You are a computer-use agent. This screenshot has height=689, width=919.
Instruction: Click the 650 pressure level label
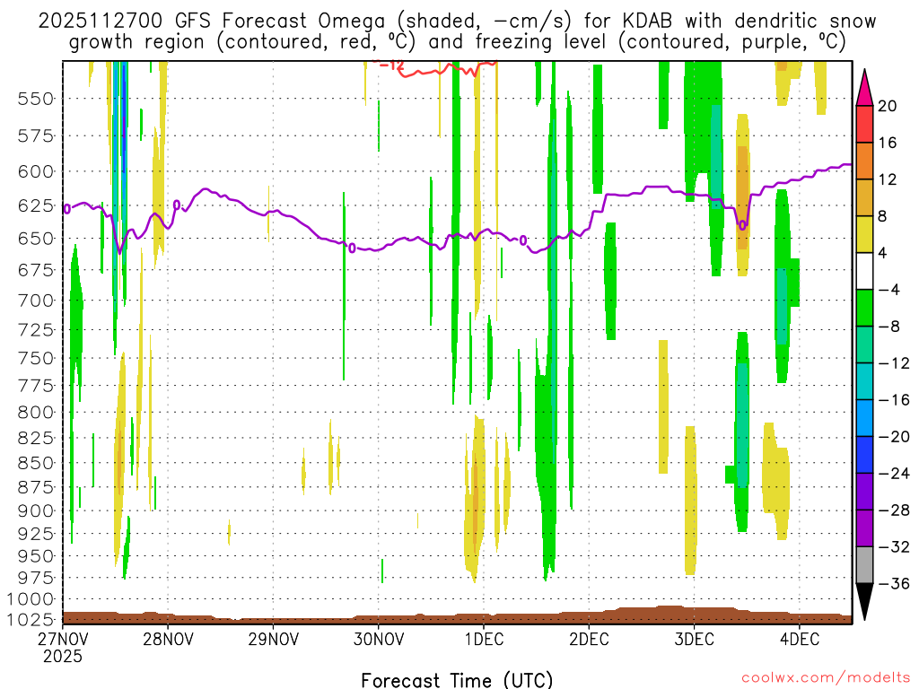(x=35, y=239)
